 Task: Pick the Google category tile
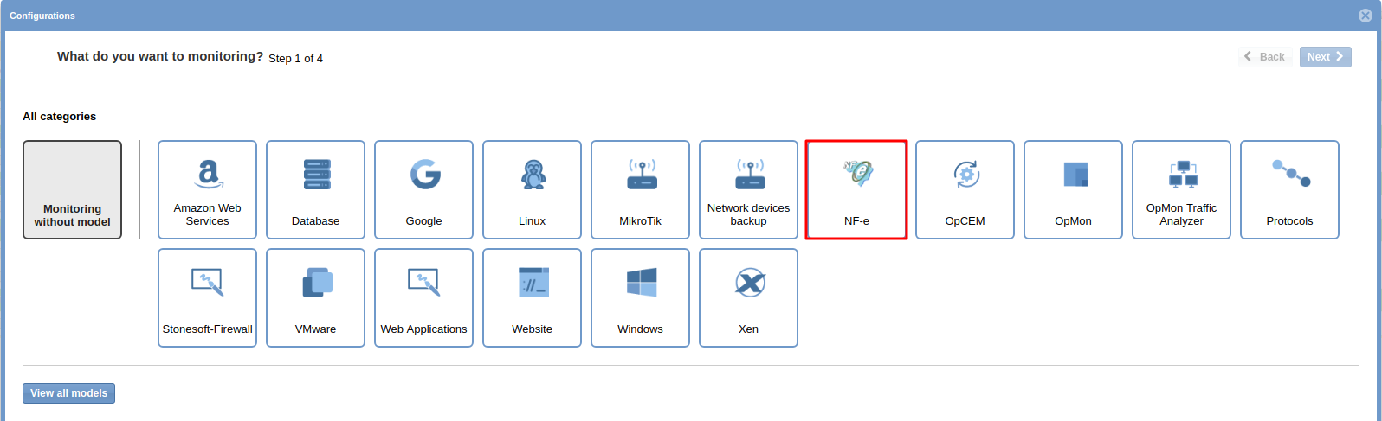[x=423, y=189]
